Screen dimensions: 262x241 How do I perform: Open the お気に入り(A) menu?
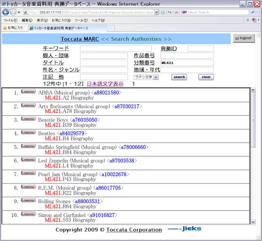[x=61, y=20]
